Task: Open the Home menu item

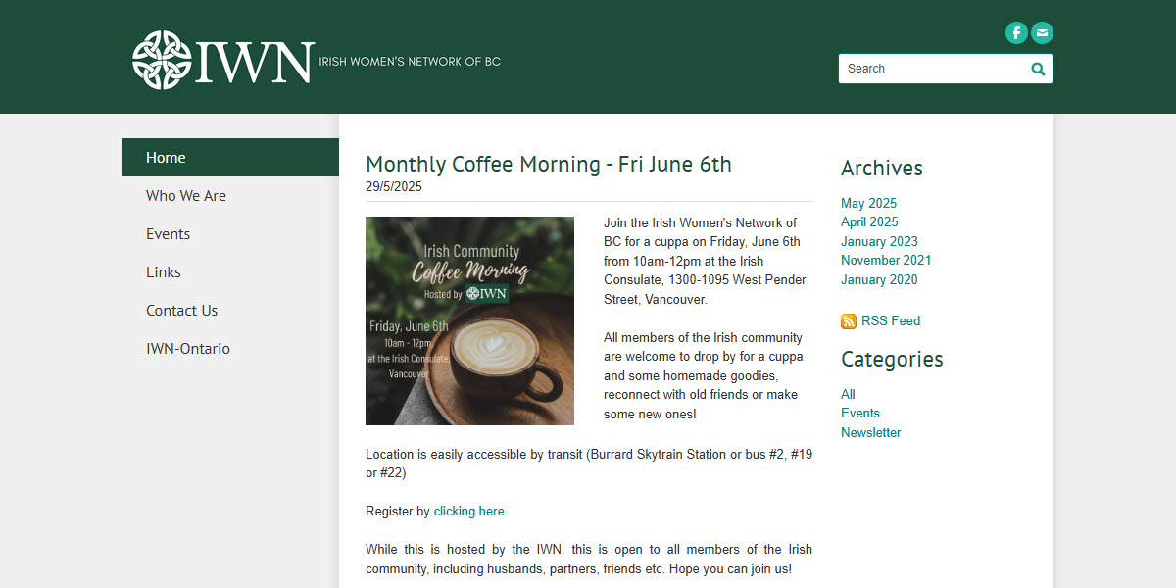Action: click(x=166, y=157)
